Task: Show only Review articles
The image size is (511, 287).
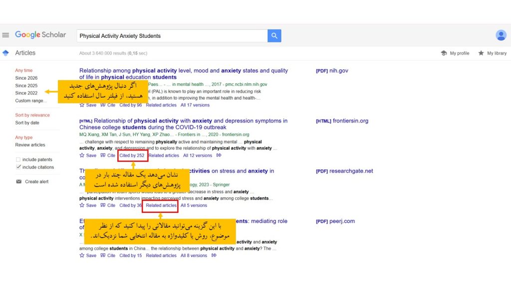Action: [x=30, y=145]
